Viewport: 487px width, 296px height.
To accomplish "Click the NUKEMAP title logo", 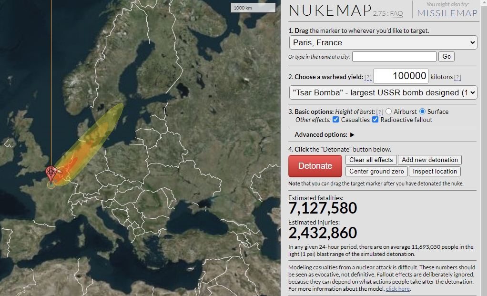I will point(330,10).
